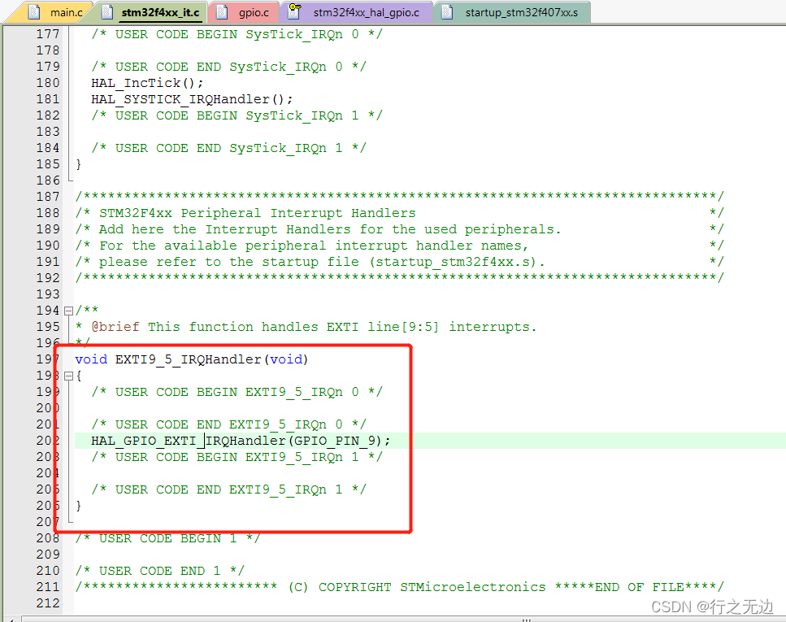The height and width of the screenshot is (622, 786).
Task: Click line number 177 in the gutter
Action: (x=48, y=34)
